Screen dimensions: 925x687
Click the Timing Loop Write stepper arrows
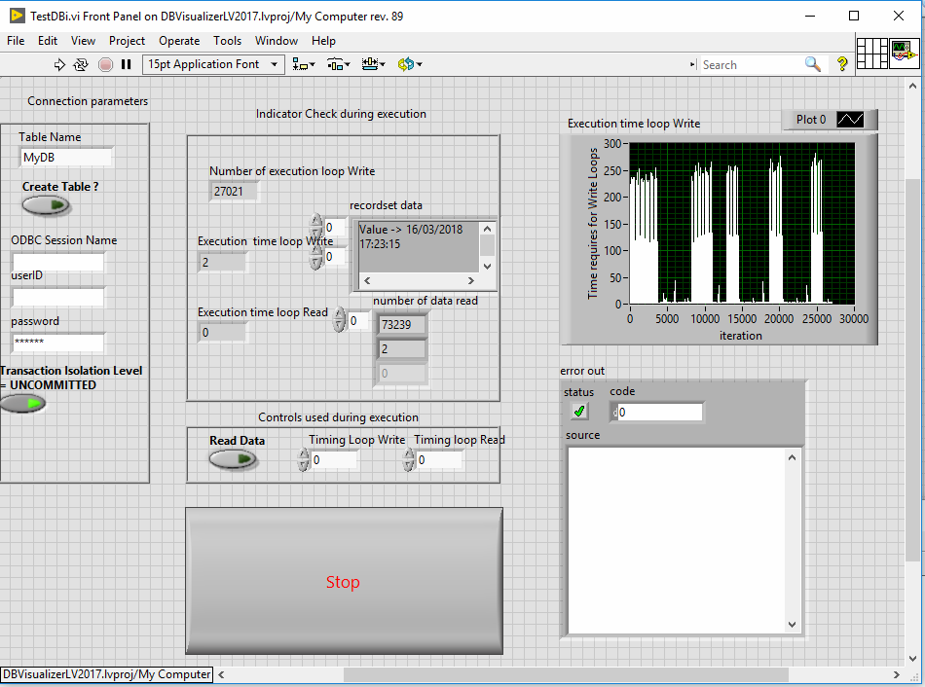tap(303, 459)
